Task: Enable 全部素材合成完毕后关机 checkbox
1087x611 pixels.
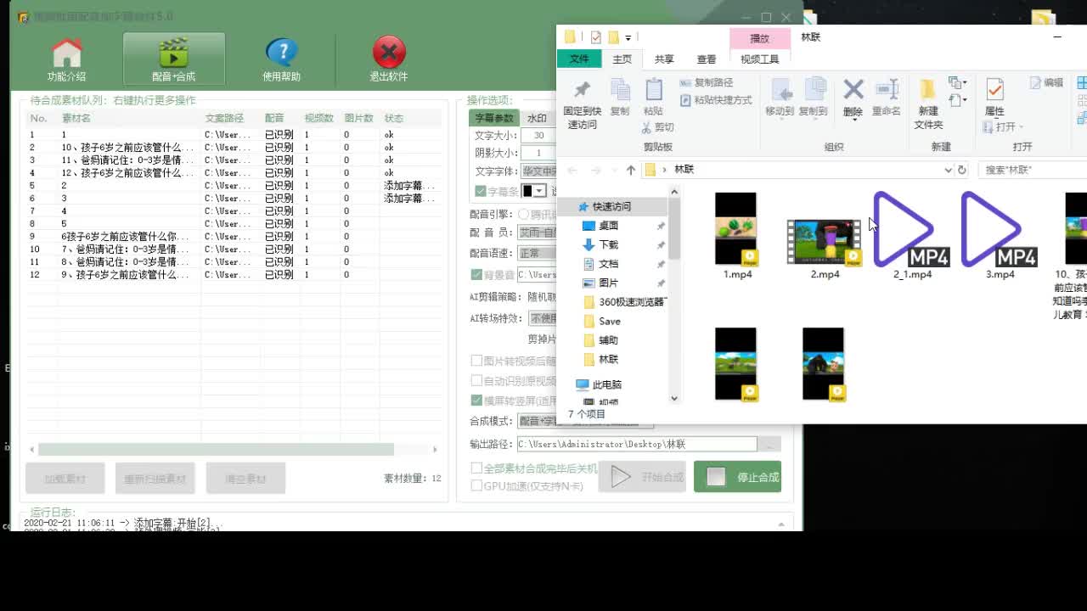Action: tap(477, 468)
